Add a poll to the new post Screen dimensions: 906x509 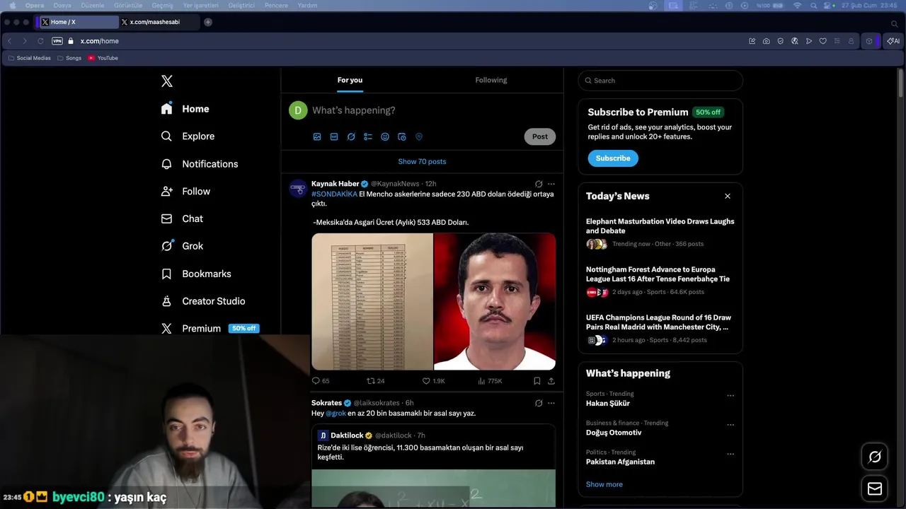(368, 137)
